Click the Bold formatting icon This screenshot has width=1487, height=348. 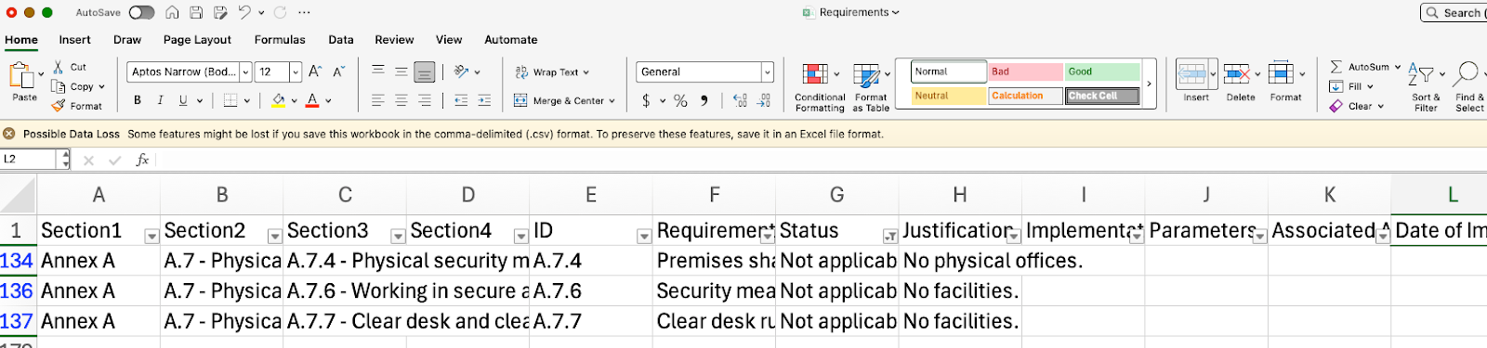pos(138,100)
